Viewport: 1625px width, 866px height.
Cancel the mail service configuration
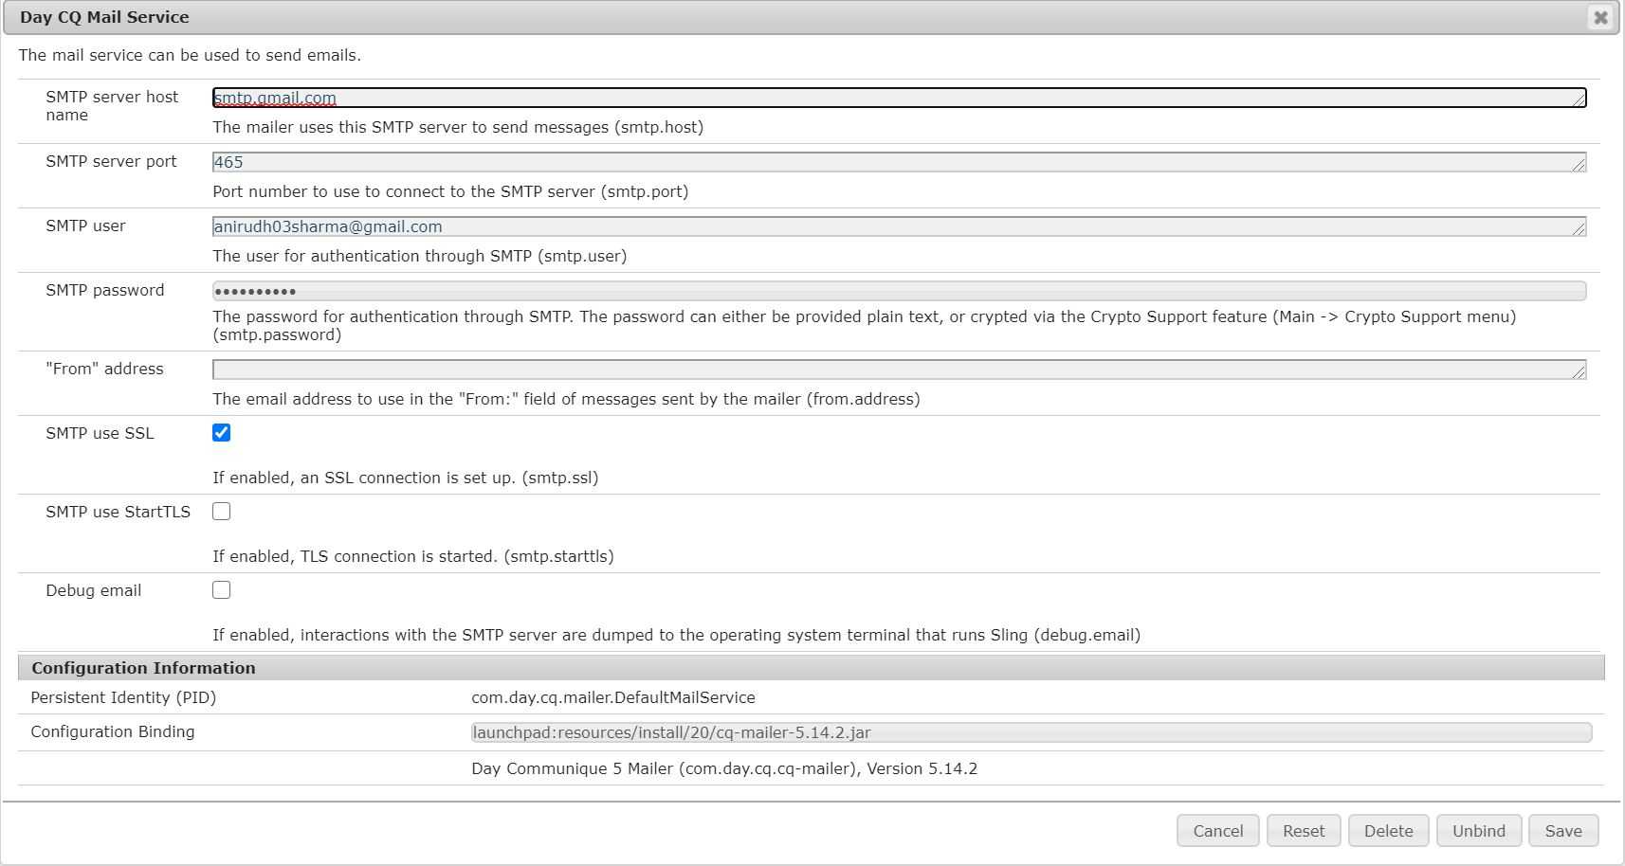(x=1218, y=831)
